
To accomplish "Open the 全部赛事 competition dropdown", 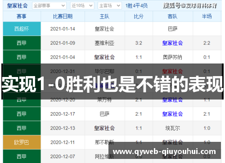I will (49, 6).
